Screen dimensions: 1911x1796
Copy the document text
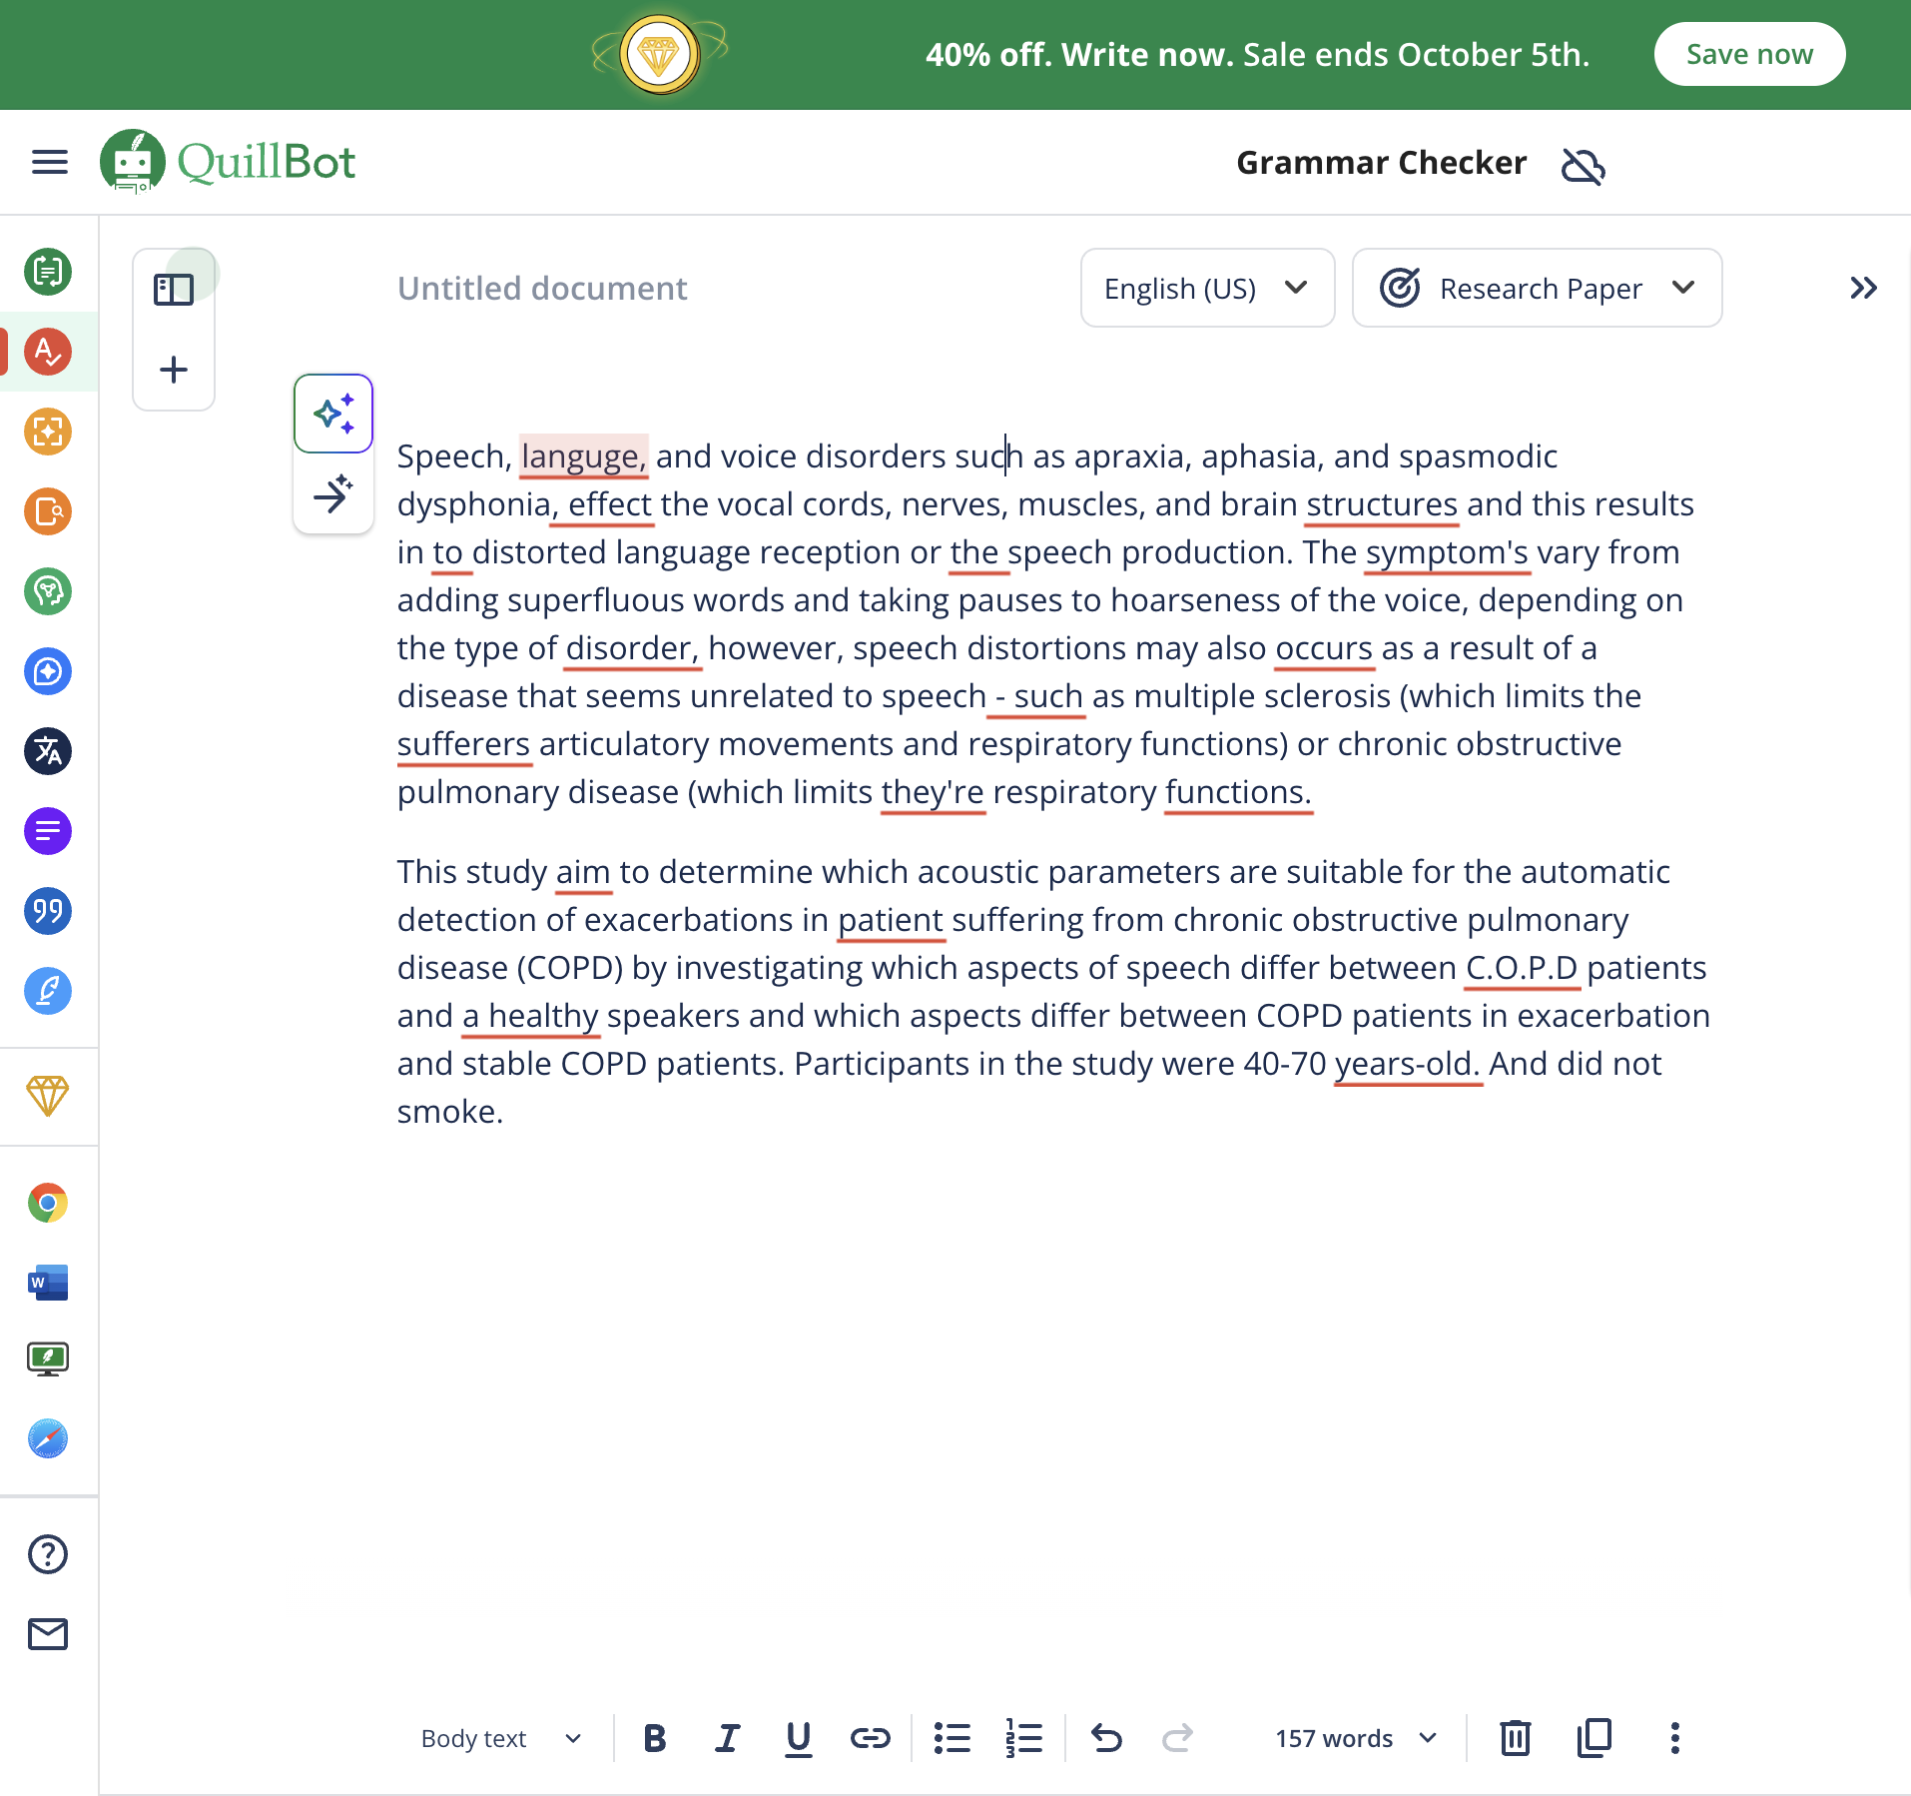[x=1594, y=1738]
